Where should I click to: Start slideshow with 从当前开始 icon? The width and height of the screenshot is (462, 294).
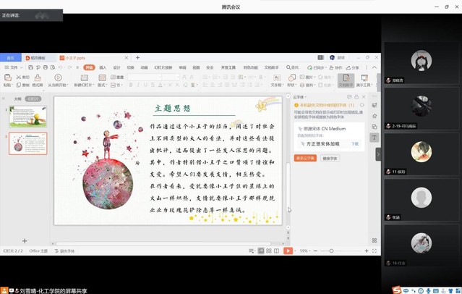(59, 80)
